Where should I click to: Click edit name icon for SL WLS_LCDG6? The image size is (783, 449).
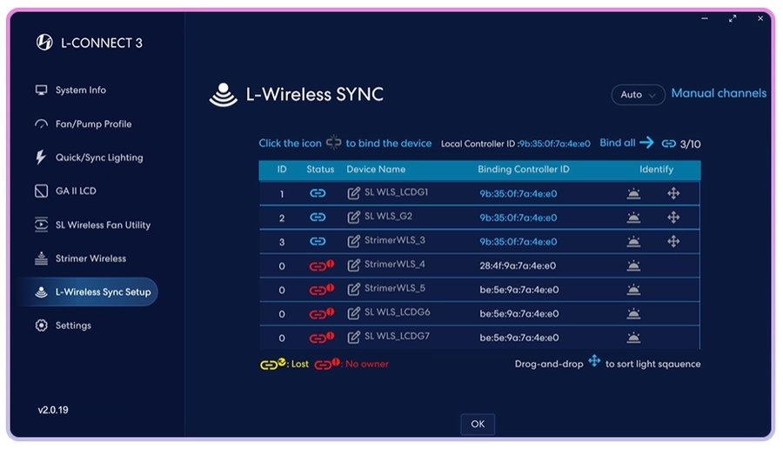click(353, 313)
